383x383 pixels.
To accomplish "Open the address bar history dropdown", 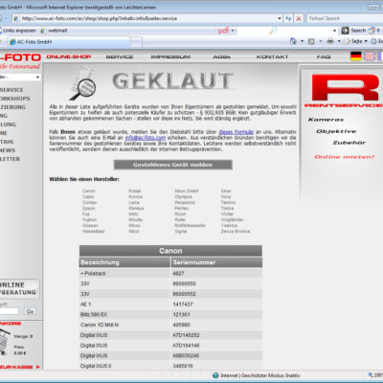I will 280,18.
